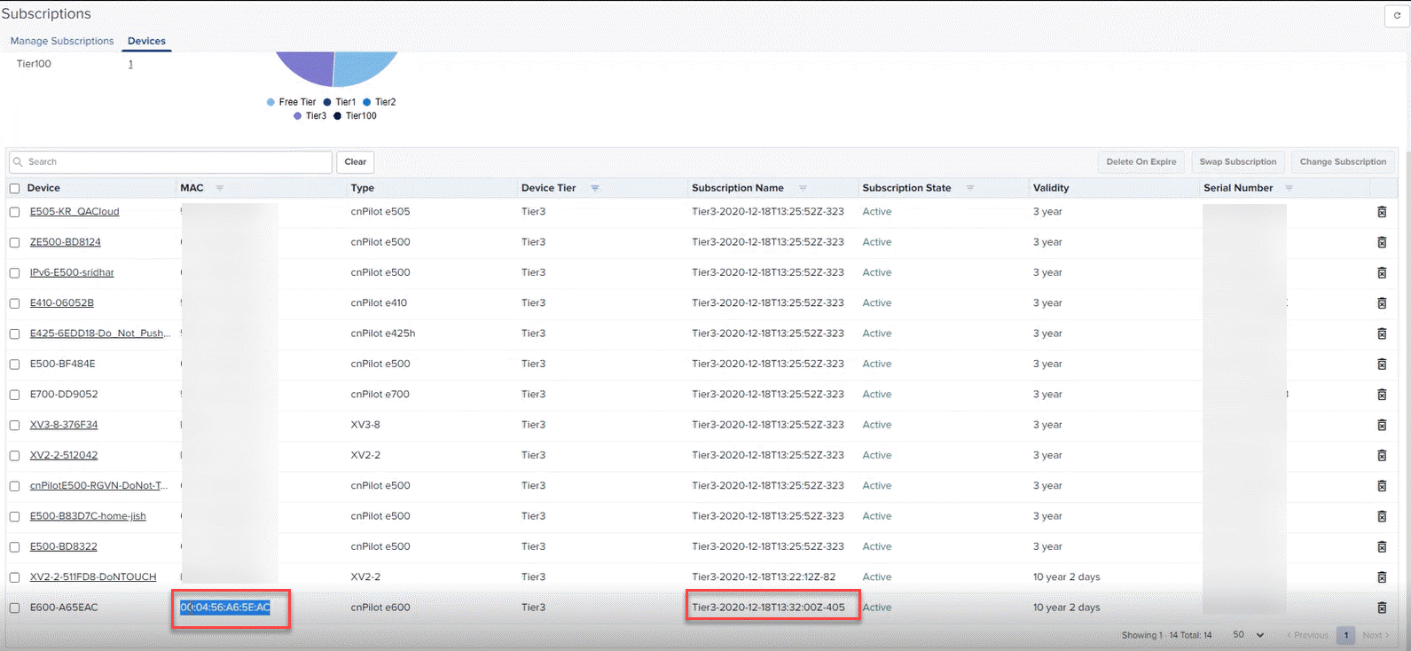Delete the E700-DD9052 device entry
The image size is (1411, 651).
pyautogui.click(x=1381, y=395)
